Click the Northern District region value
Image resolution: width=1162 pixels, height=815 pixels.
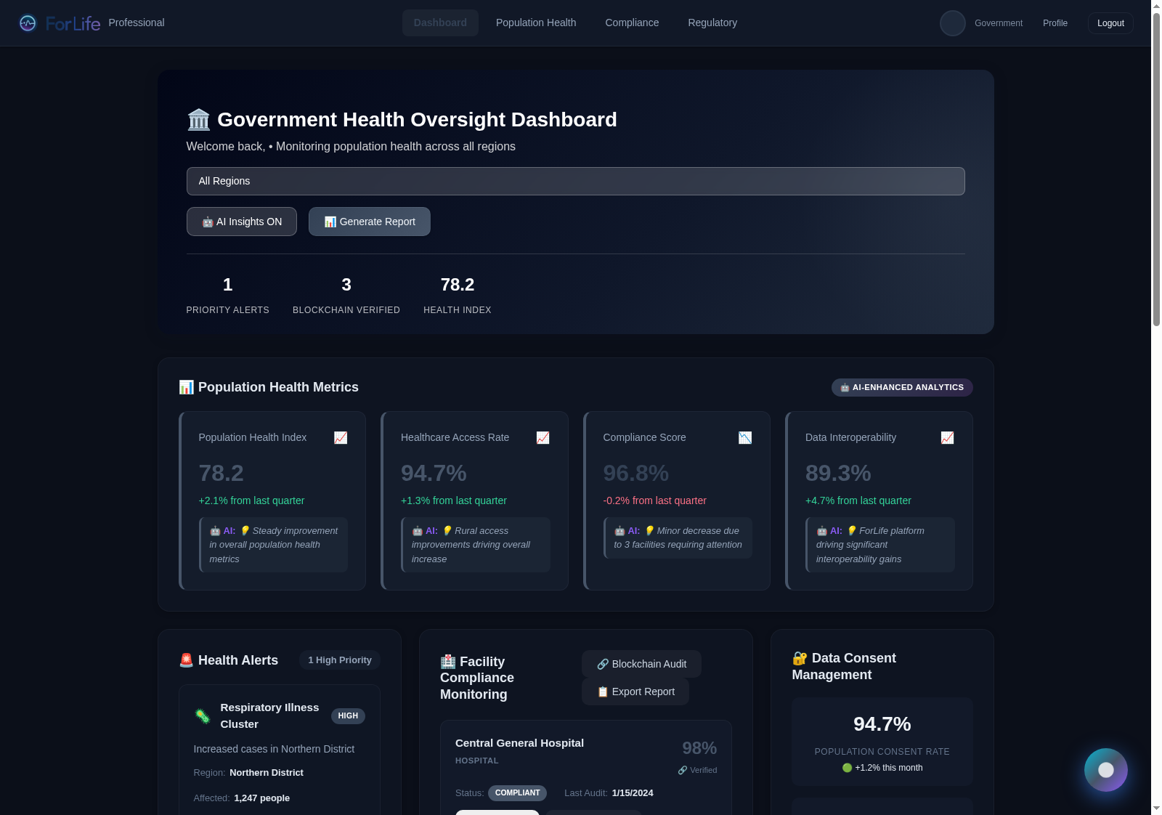pos(267,773)
